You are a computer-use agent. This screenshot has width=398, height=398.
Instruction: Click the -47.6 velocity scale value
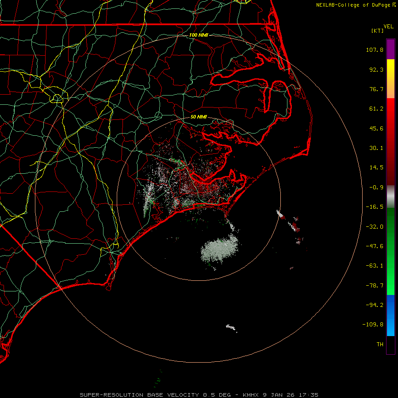point(375,246)
